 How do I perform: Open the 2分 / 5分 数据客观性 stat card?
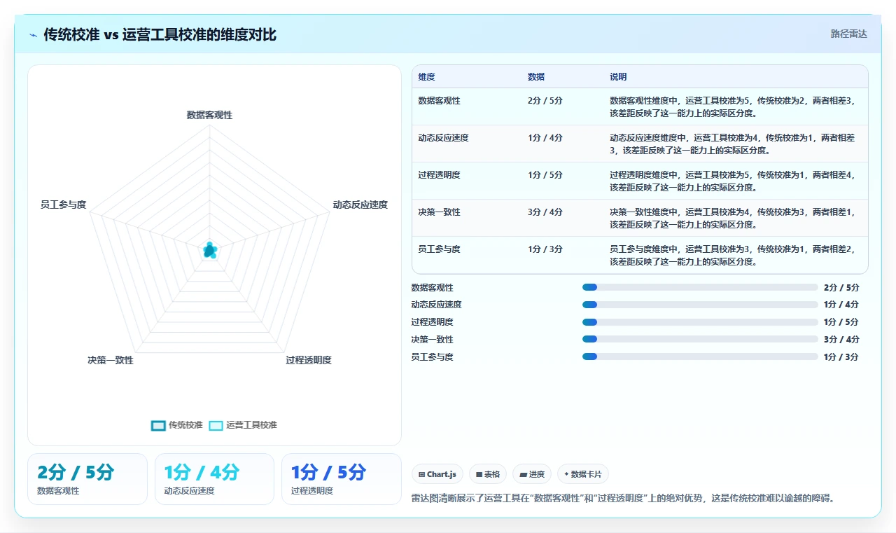point(87,479)
